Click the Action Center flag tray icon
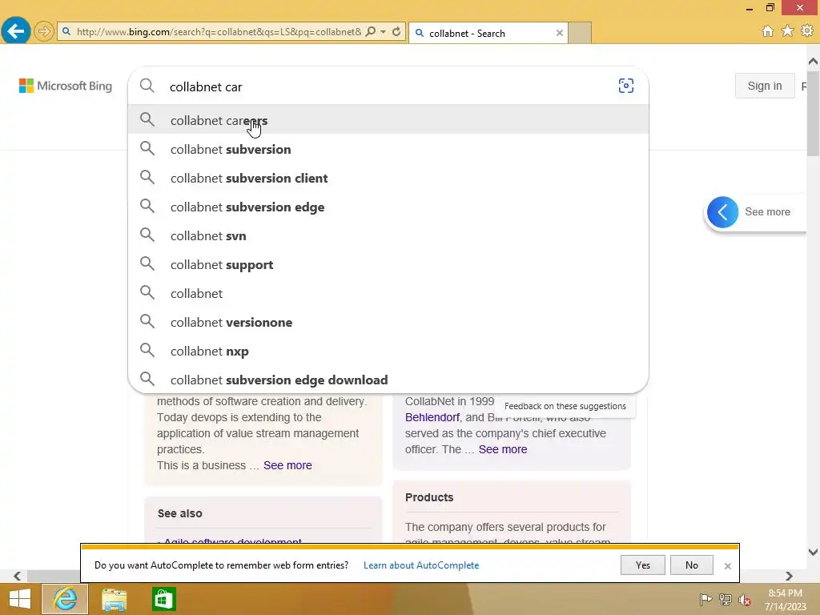This screenshot has width=820, height=615. 705,599
